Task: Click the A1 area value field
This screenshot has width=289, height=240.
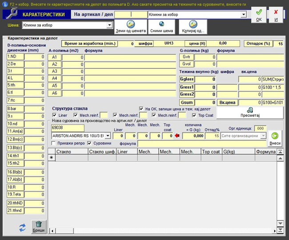Action: 72,57
